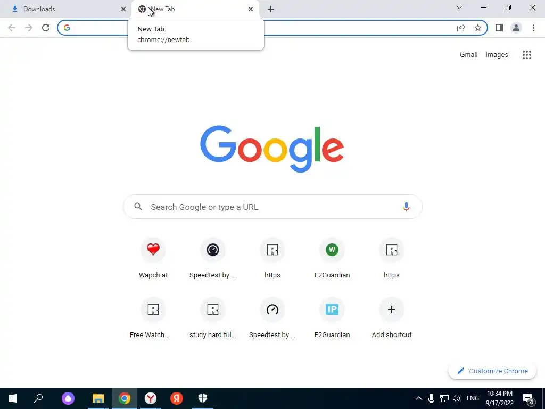Open the last https shortcut in the top row
545x409 pixels.
[392, 258]
